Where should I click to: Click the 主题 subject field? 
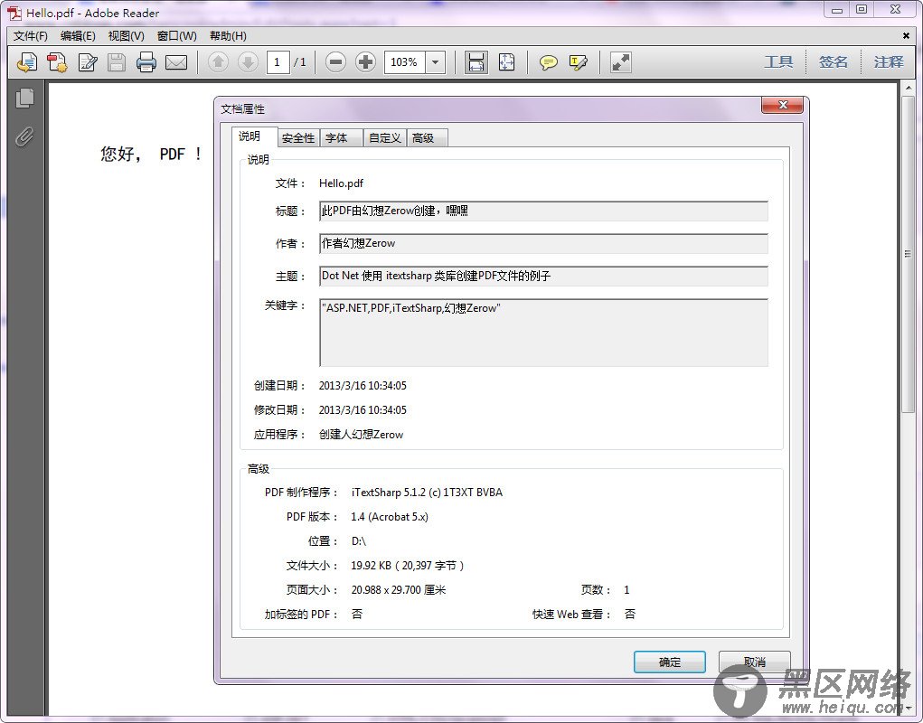click(x=543, y=276)
